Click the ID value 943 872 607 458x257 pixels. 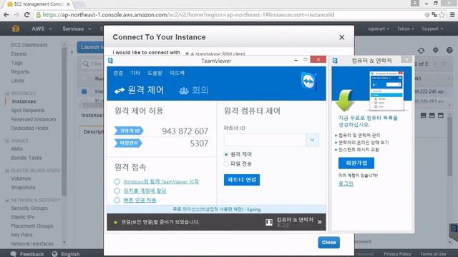pyautogui.click(x=185, y=131)
